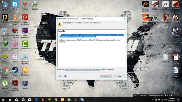This screenshot has width=182, height=102.
Task: Open the Action Center notifications icon
Action: [x=179, y=100]
